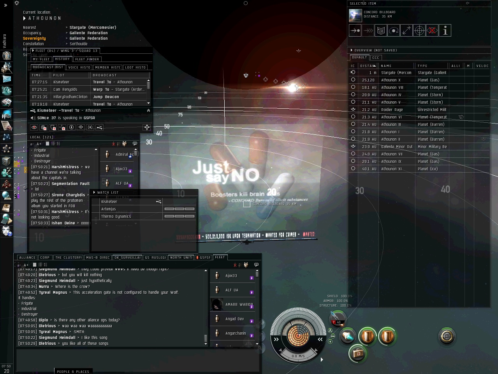This screenshot has width=498, height=374.
Task: Click the fleet chat scrollbar thumb
Action: (x=206, y=338)
